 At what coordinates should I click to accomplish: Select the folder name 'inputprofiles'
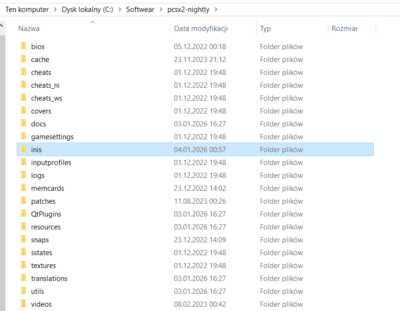pos(51,163)
